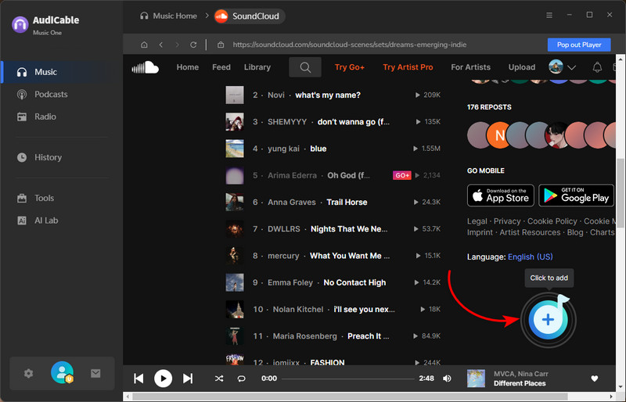Open the Blog footer link
Screen dimensions: 626x402
[575, 232]
